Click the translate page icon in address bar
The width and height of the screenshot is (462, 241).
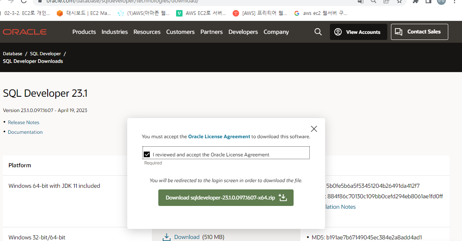(x=360, y=1)
